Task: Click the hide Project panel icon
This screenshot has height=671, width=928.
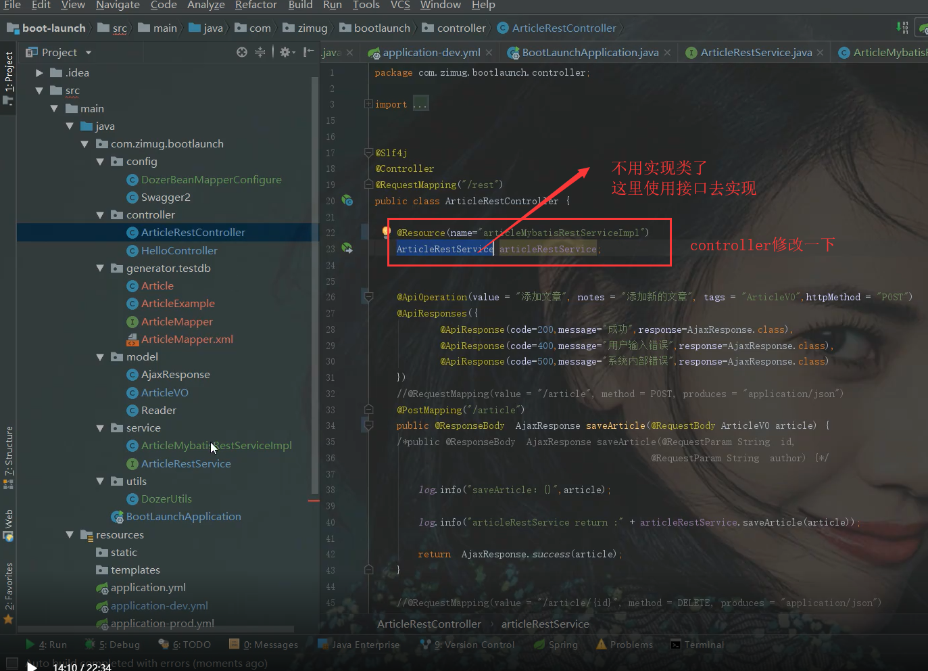Action: (x=308, y=52)
